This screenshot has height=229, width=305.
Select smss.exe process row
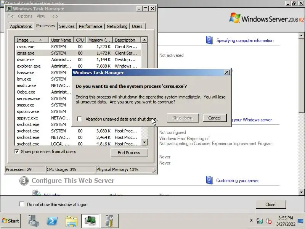coord(43,105)
